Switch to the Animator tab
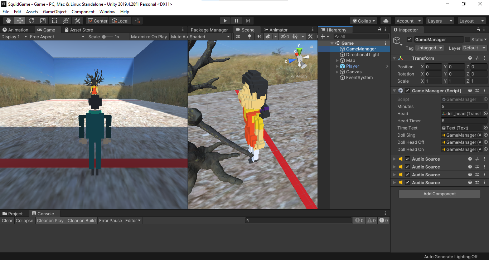Viewport: 489px width, 260px height. tap(276, 30)
